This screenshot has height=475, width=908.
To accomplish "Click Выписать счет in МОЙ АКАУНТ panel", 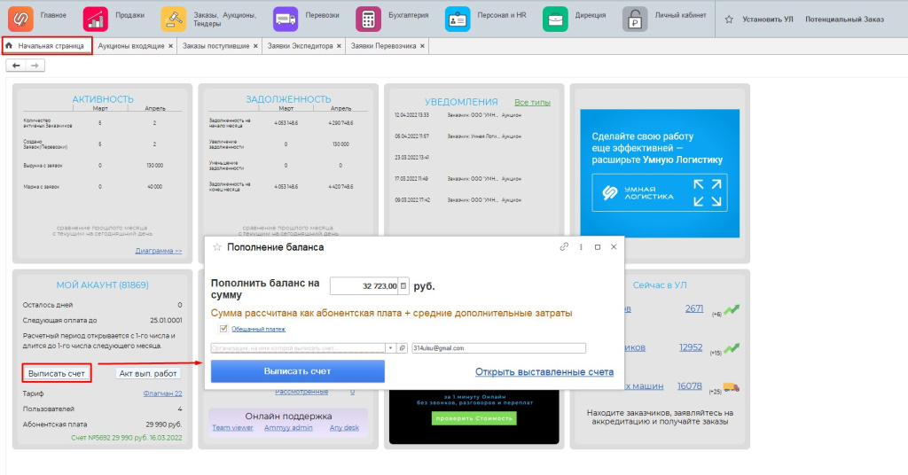I will [x=57, y=374].
